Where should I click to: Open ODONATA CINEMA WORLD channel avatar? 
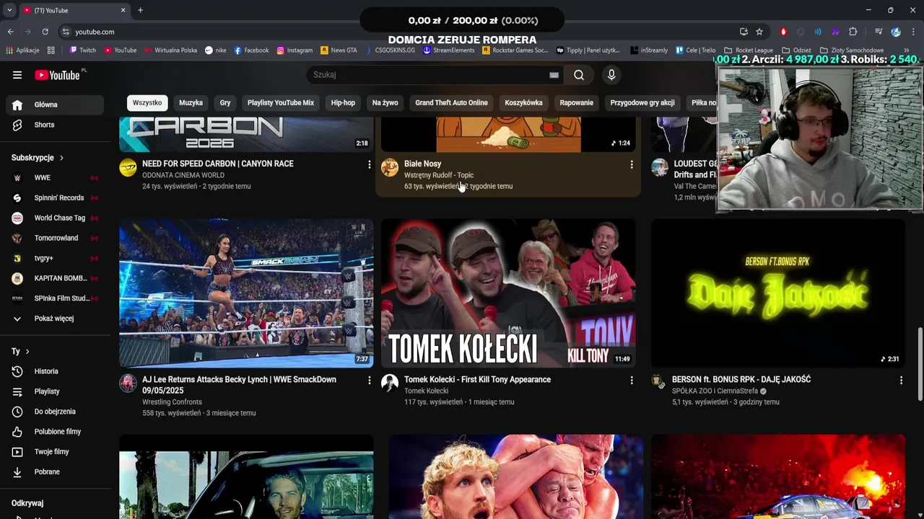point(128,167)
